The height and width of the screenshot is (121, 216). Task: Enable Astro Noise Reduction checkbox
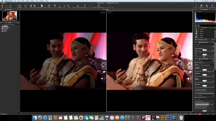point(196,91)
